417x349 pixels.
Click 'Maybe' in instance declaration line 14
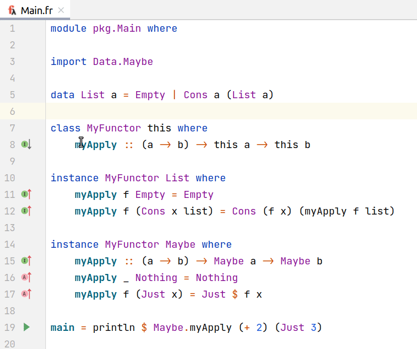pyautogui.click(x=181, y=244)
